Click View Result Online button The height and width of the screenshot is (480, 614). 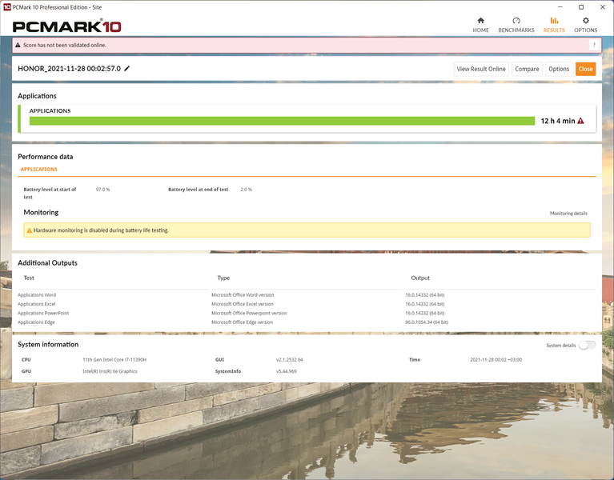point(481,69)
